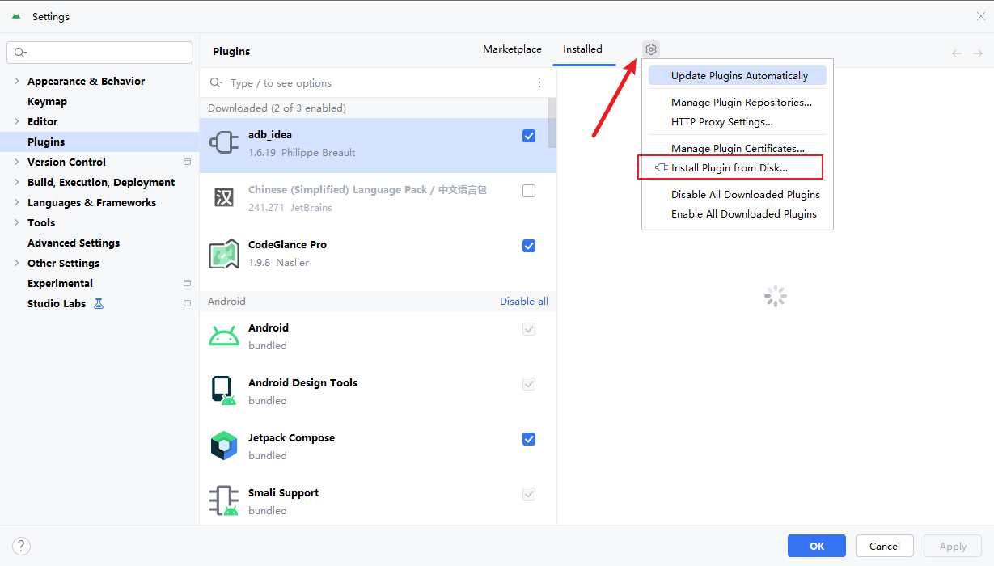Open HTTP Proxy Settings...
This screenshot has width=994, height=566.
[x=738, y=122]
